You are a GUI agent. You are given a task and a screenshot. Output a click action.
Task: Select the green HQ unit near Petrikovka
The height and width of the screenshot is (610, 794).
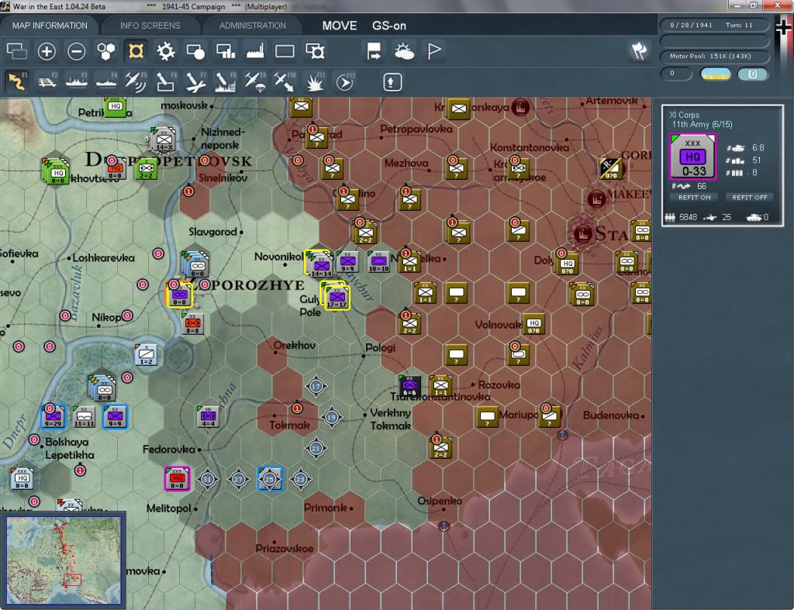pos(115,107)
